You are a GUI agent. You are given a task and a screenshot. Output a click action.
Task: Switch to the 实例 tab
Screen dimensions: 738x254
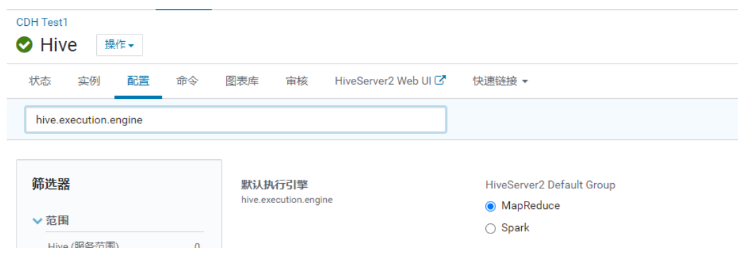point(89,81)
